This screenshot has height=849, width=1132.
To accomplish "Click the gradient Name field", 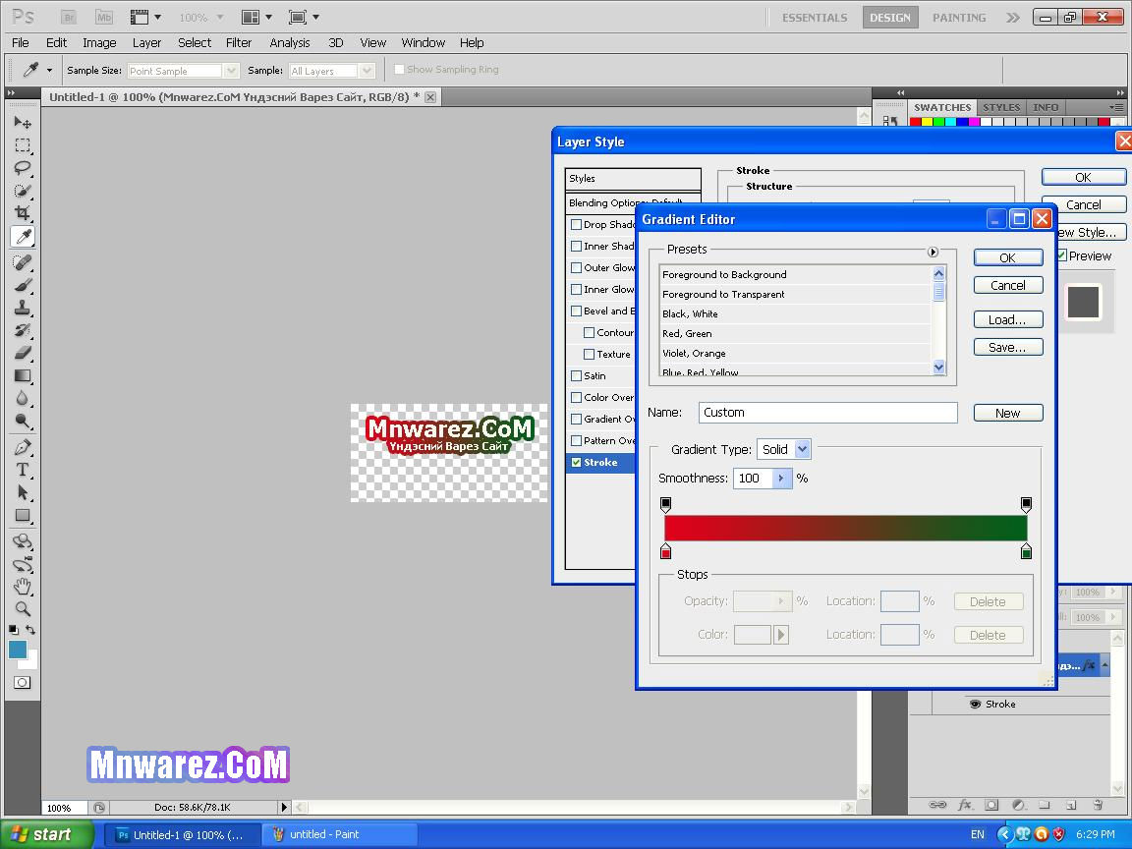I will coord(828,413).
